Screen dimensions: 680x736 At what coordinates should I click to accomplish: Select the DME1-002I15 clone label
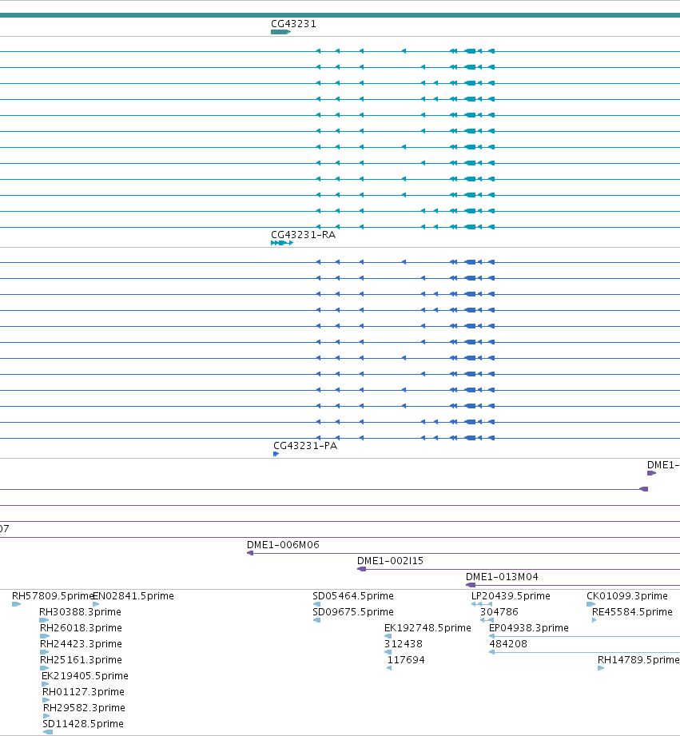click(390, 560)
